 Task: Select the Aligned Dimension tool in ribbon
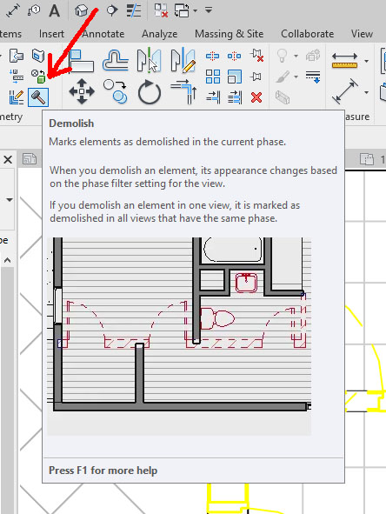[344, 91]
